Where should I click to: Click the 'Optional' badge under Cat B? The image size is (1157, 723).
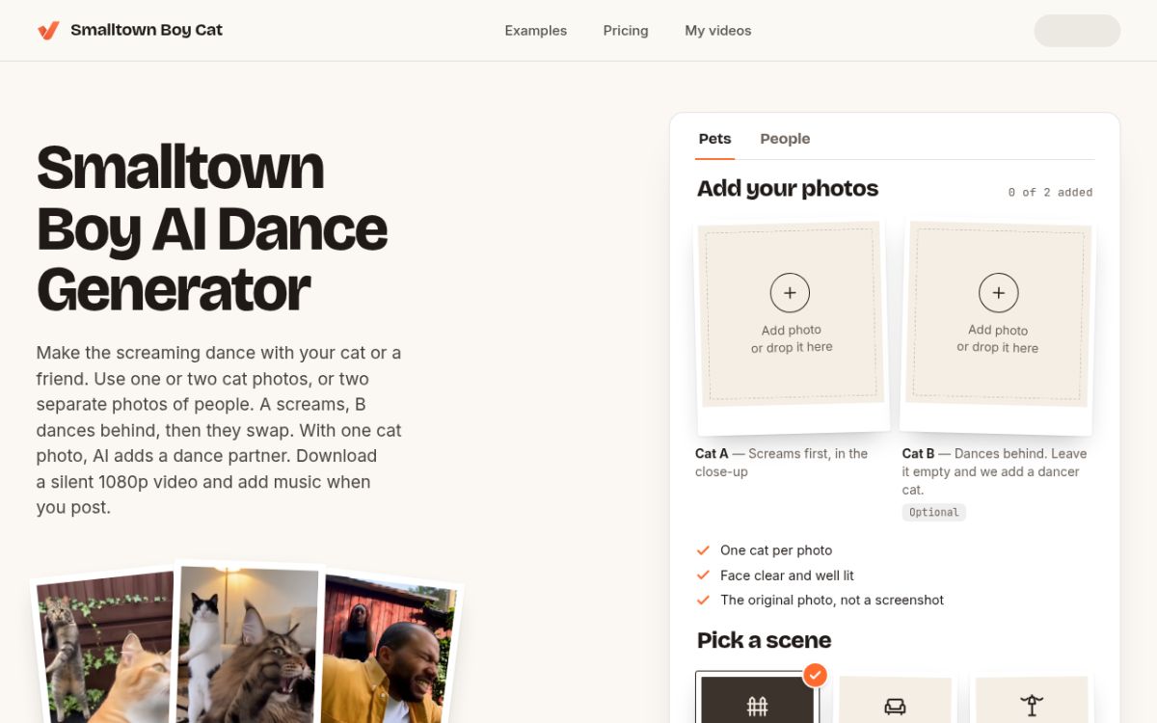coord(934,513)
